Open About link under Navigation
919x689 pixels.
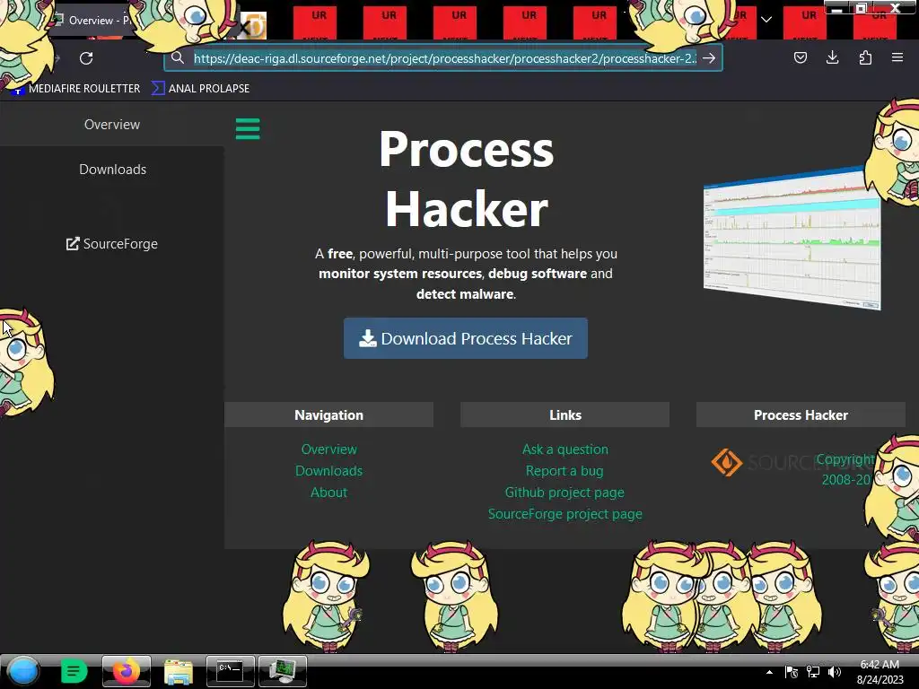328,493
